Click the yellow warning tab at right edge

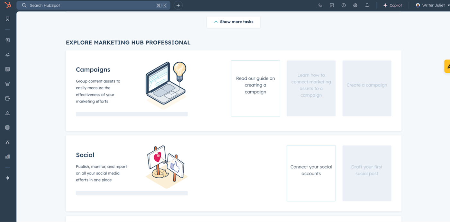[x=447, y=66]
